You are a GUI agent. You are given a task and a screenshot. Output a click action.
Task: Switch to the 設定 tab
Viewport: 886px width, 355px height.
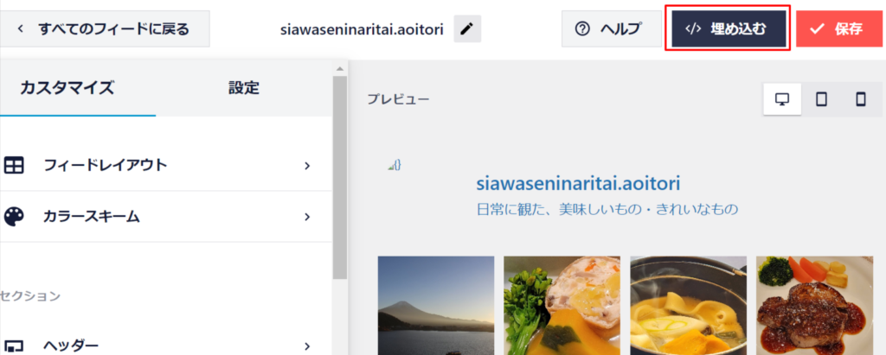(244, 87)
